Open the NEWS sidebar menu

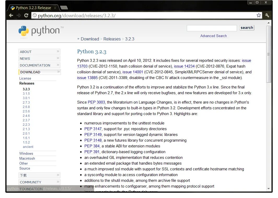[39, 58]
